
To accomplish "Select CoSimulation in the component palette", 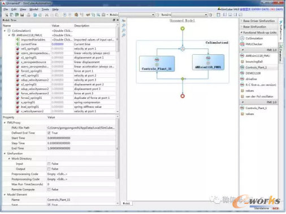I will tap(254, 38).
